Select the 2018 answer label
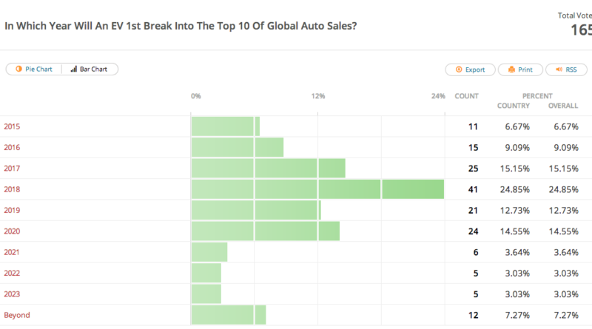This screenshot has height=329, width=592. (12, 189)
